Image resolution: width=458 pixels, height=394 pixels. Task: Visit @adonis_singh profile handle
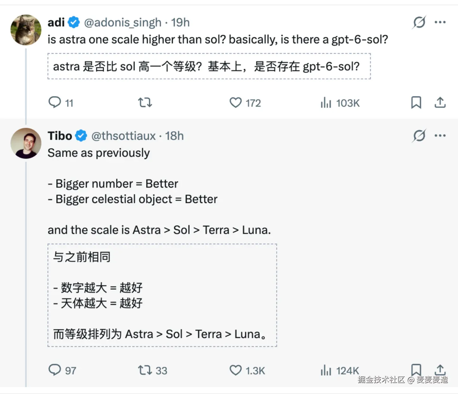(123, 22)
